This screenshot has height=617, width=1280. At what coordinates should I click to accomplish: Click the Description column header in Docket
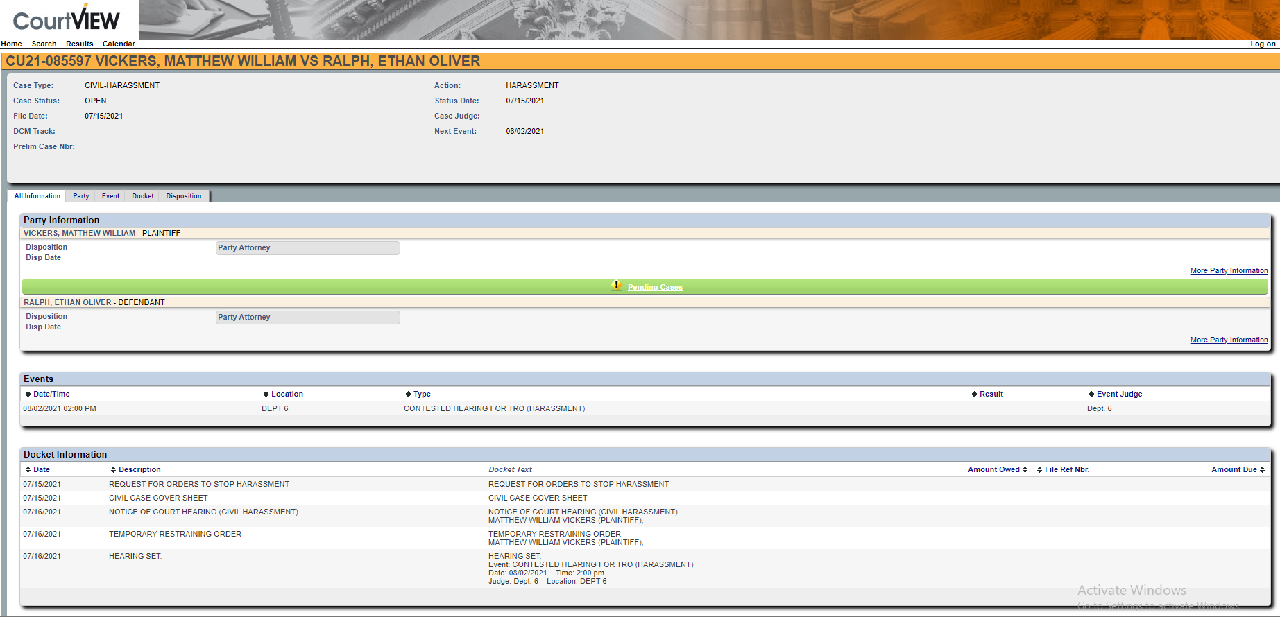(x=139, y=470)
